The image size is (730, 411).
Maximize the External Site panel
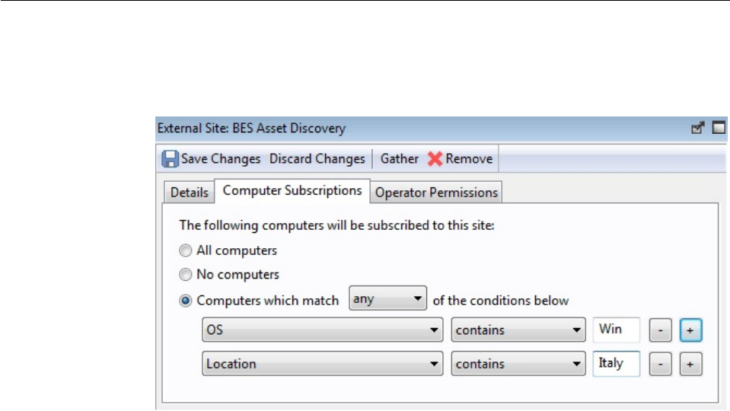tap(718, 129)
